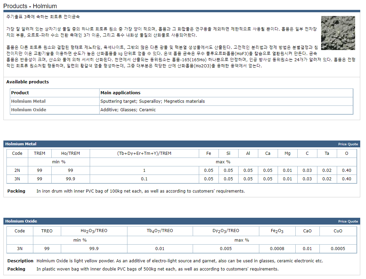
Task: Click the 'Packing' label under Holmium Oxide
Action: (x=16, y=269)
